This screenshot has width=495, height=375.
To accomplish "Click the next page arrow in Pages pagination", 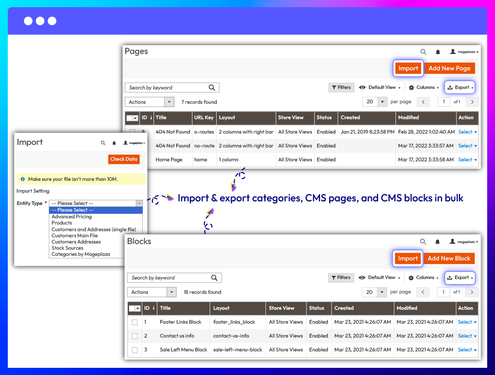I will (472, 102).
